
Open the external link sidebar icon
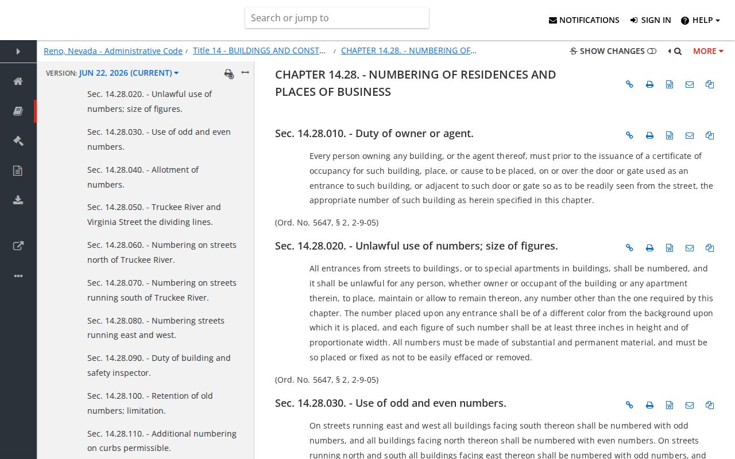tap(18, 246)
